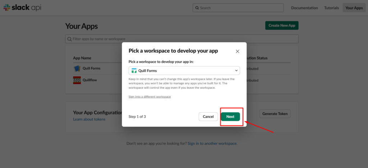Open the workspace selection dropdown
Screen dimensions: 368x168
184,71
